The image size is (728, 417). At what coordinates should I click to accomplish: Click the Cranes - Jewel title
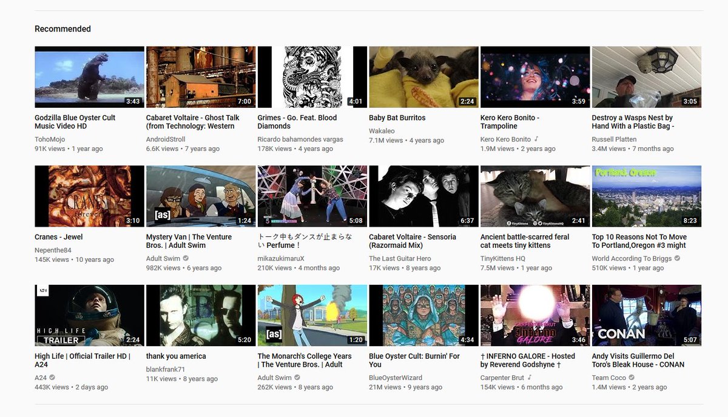pos(59,237)
